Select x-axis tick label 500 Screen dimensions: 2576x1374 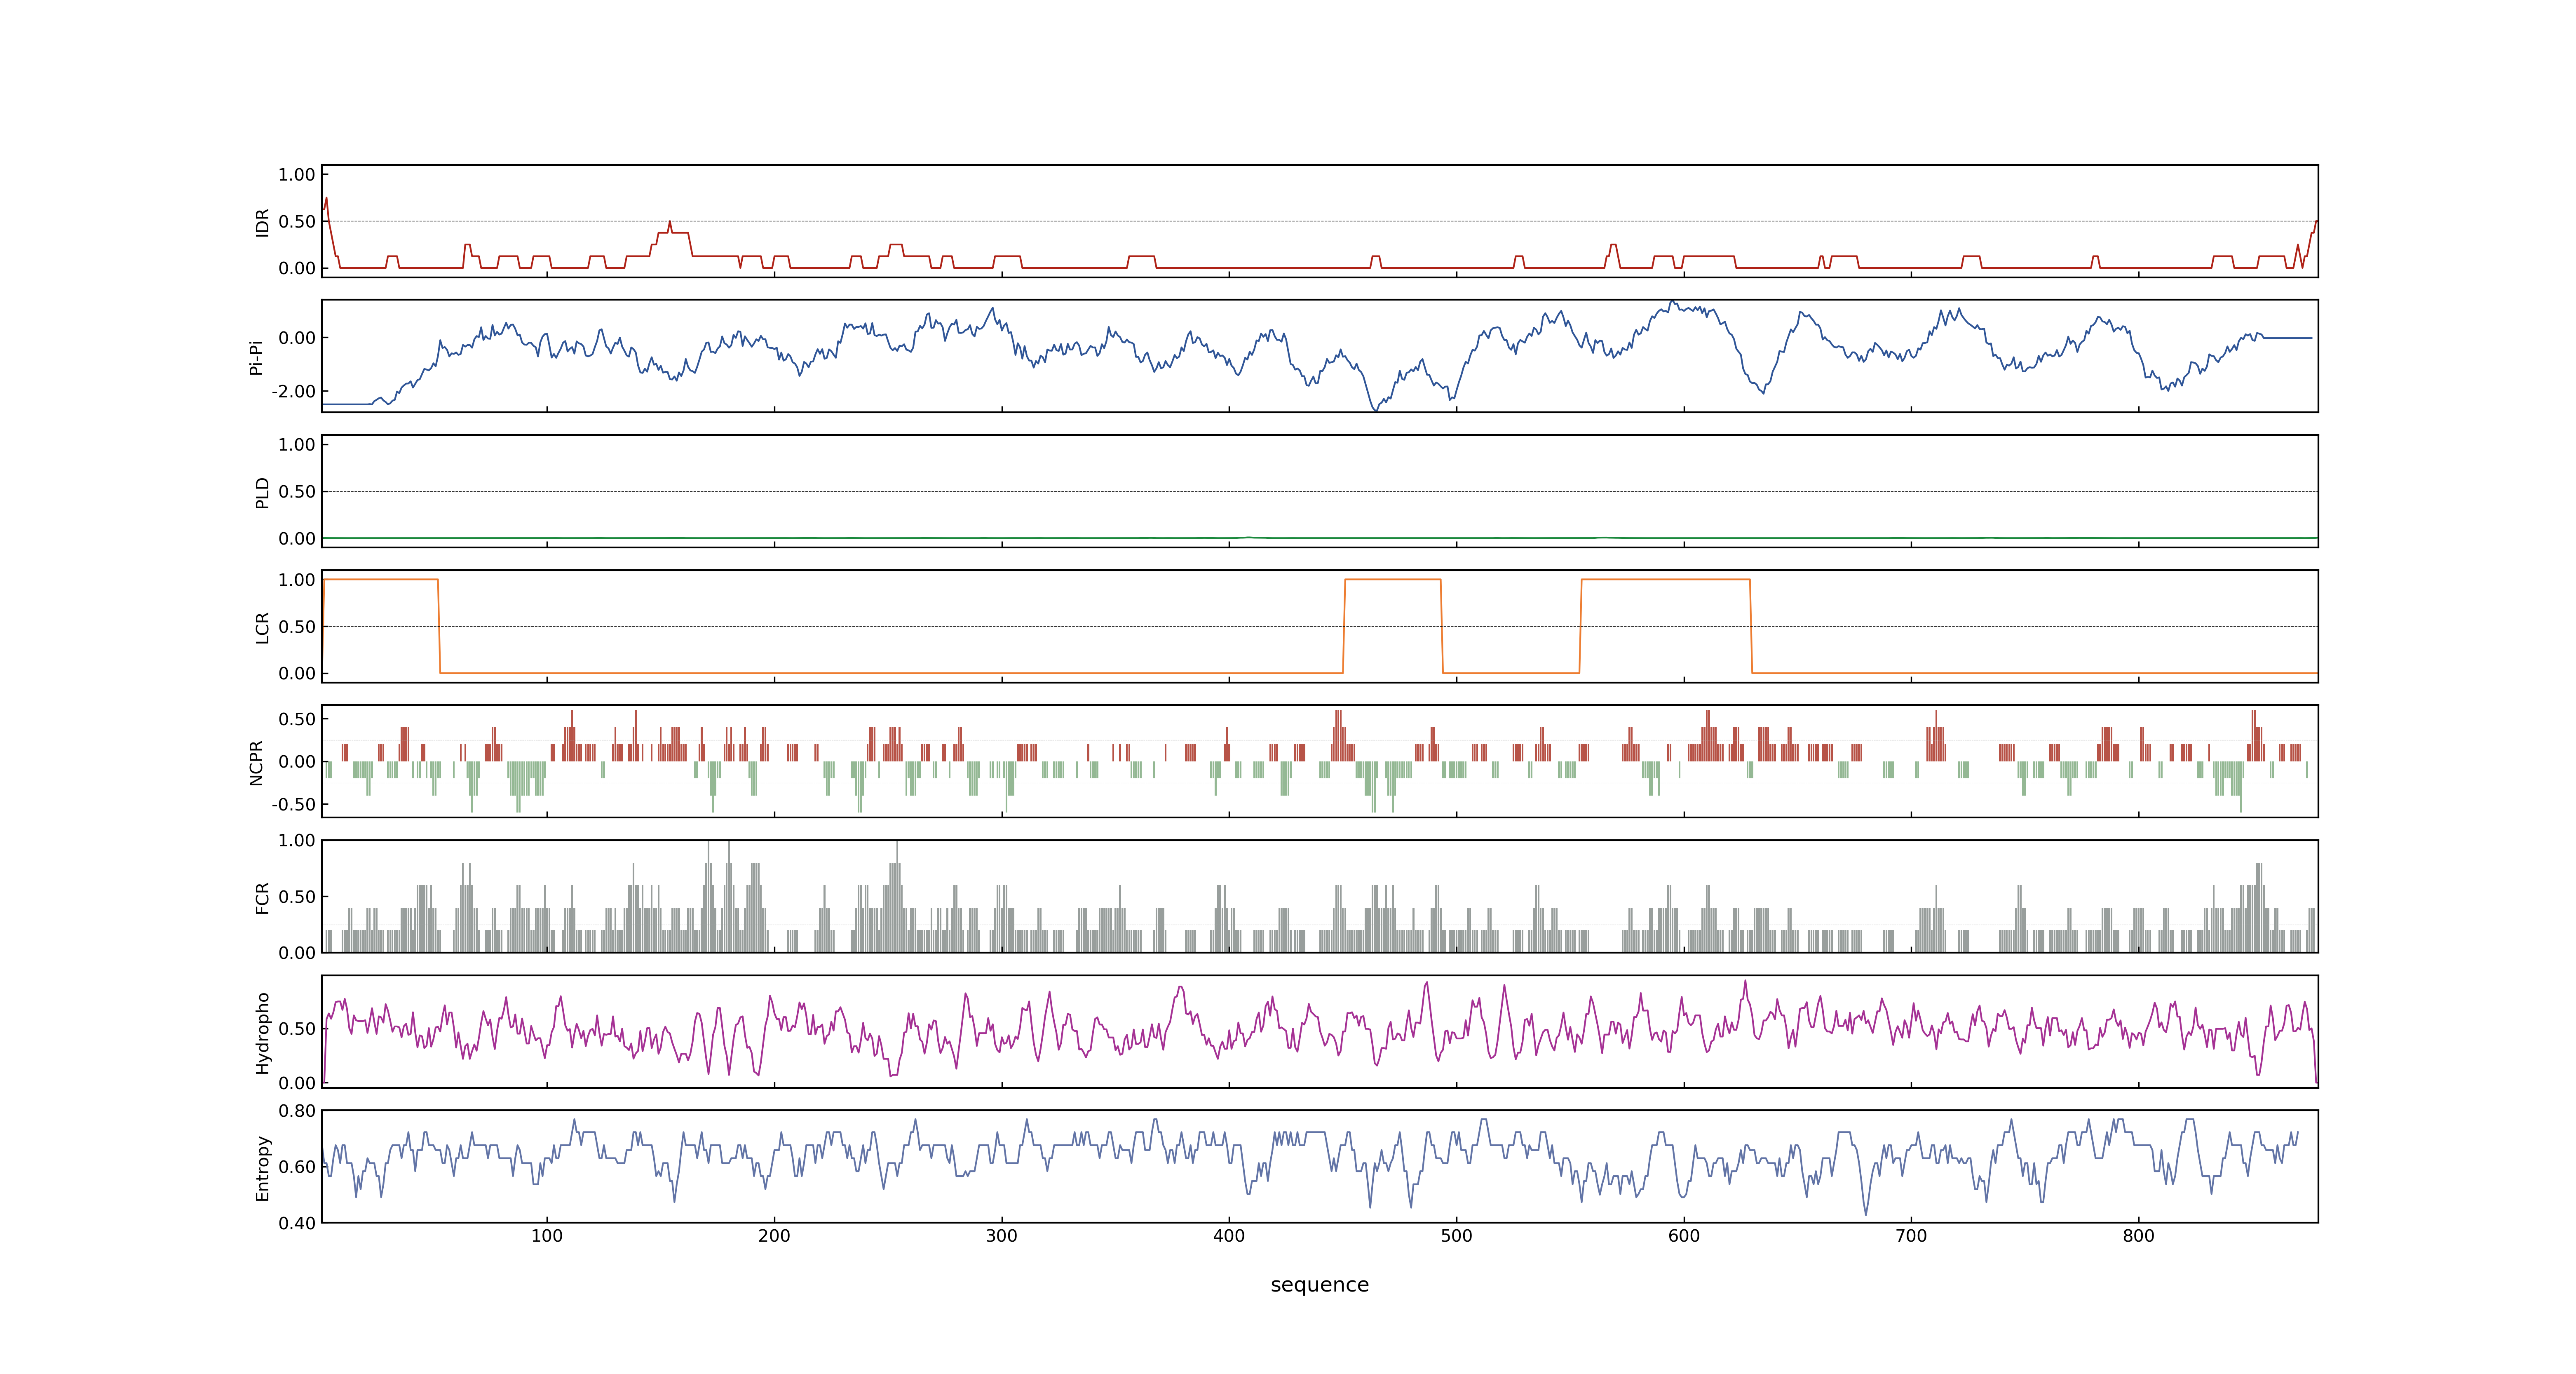coord(1456,1236)
